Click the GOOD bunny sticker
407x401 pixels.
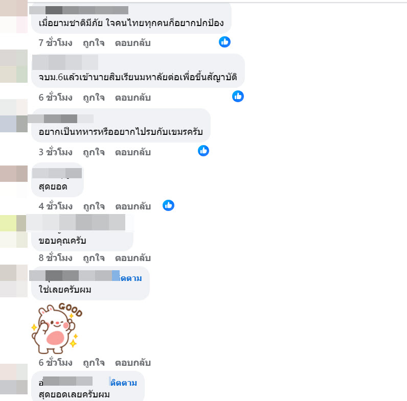click(57, 328)
